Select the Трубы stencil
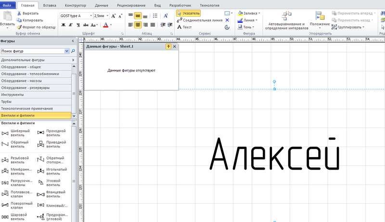Viewport: 385px width, 222px height. 36,101
